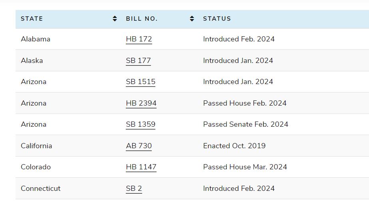The width and height of the screenshot is (369, 204).
Task: Select the Alaska state cell
Action: [32, 61]
